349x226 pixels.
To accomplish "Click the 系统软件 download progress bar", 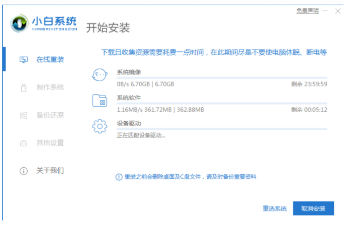I will point(222,103).
